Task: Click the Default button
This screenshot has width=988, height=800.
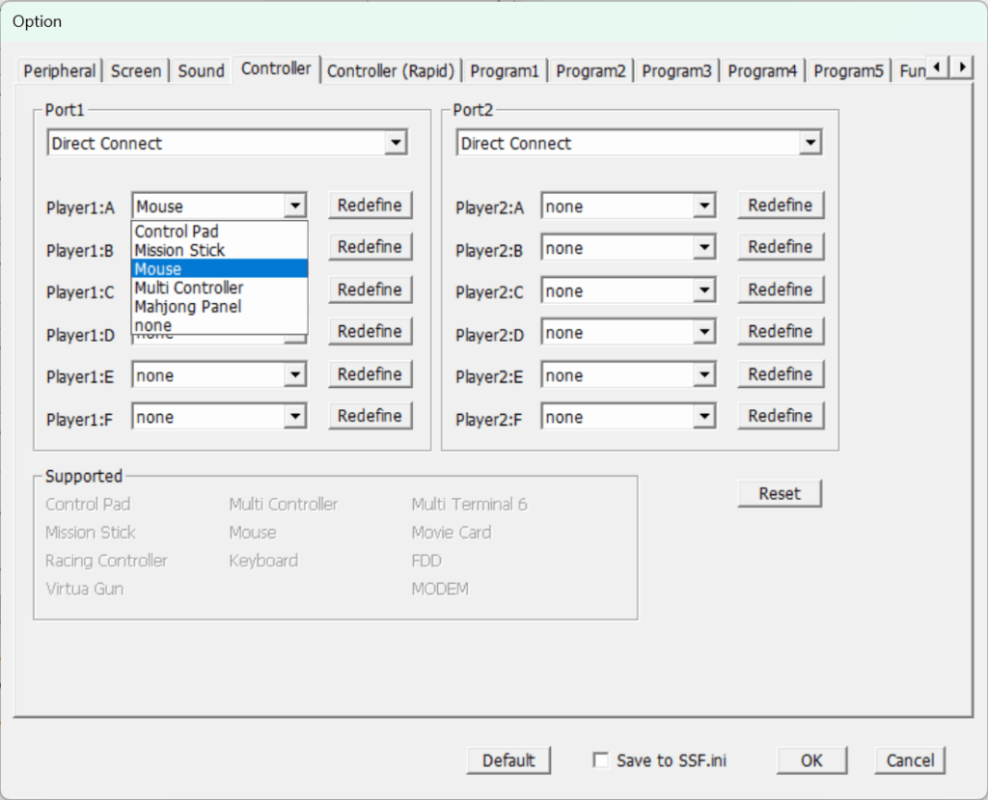Action: coord(508,760)
